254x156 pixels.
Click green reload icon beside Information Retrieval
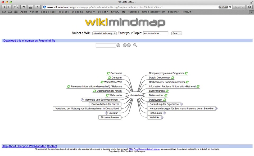pyautogui.click(x=198, y=86)
